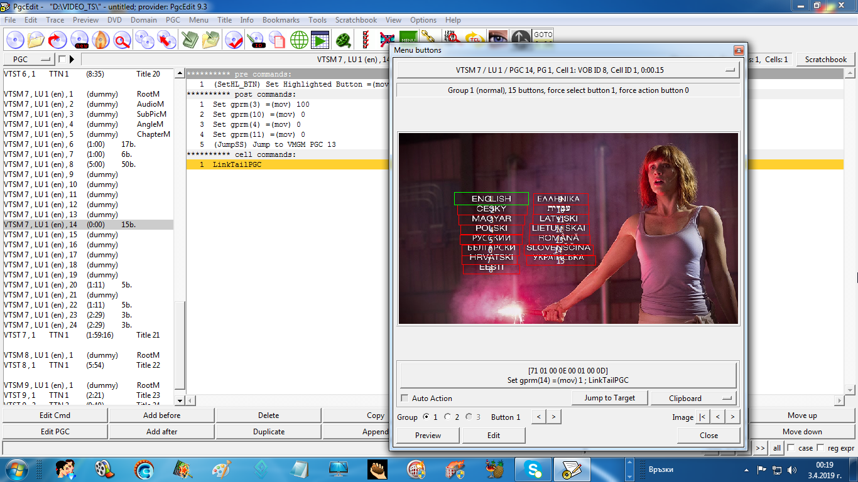Go to next menu button with > arrow

tap(553, 417)
